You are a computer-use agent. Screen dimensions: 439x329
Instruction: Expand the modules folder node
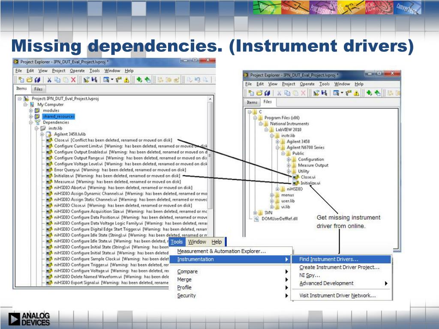pyautogui.click(x=31, y=111)
